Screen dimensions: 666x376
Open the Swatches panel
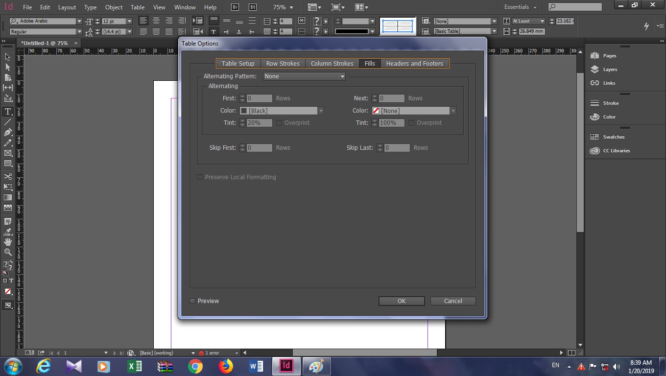(607, 137)
